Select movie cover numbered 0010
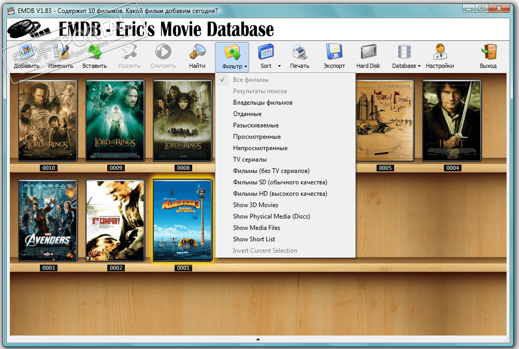519x349 pixels. [48, 121]
